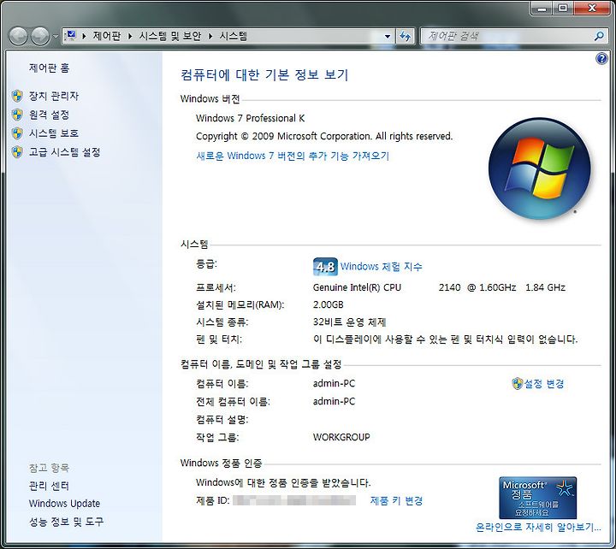The width and height of the screenshot is (616, 549).
Task: Select 시스템 및 보안 breadcrumb
Action: pos(169,36)
